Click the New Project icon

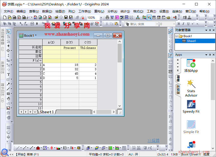point(5,17)
